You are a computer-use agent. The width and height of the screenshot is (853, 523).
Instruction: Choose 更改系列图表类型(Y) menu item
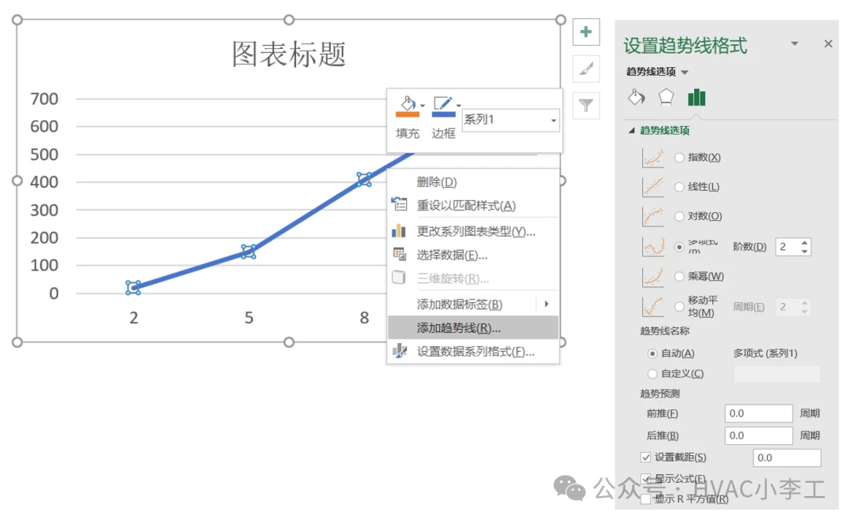coord(473,231)
